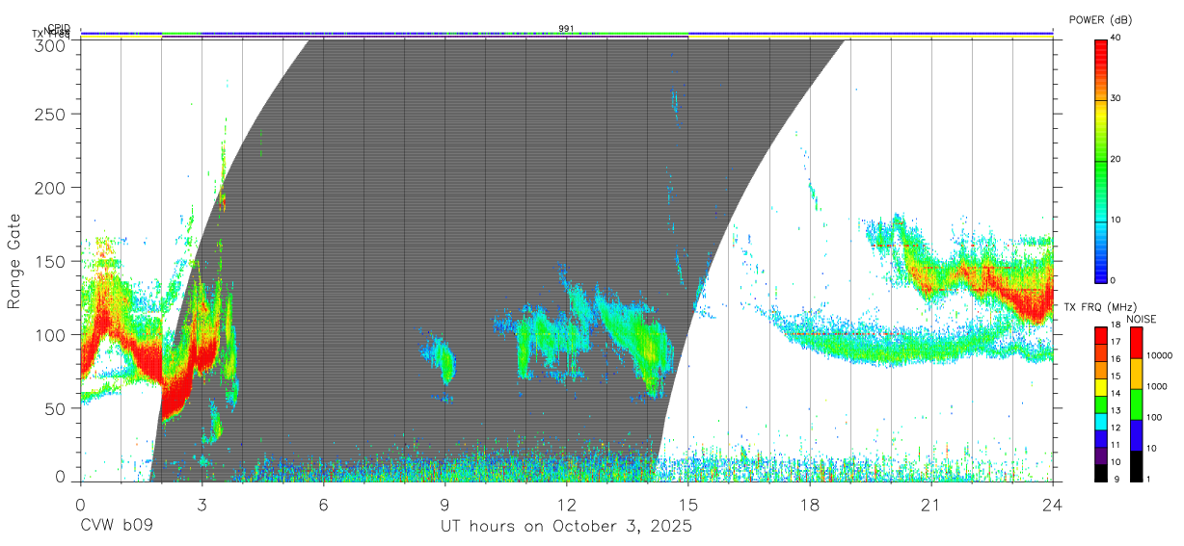Click the POWER (dB) color scale title
Image resolution: width=1184 pixels, height=546 pixels.
pyautogui.click(x=1100, y=20)
